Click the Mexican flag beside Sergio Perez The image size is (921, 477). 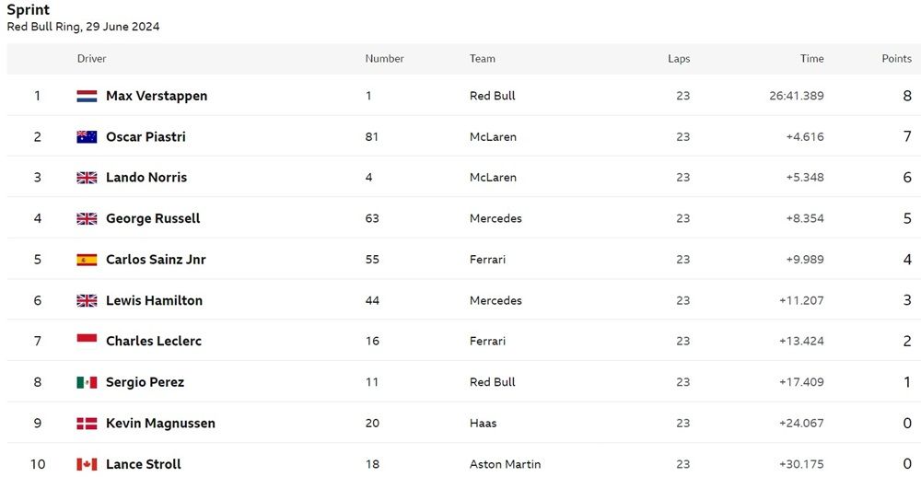(87, 382)
